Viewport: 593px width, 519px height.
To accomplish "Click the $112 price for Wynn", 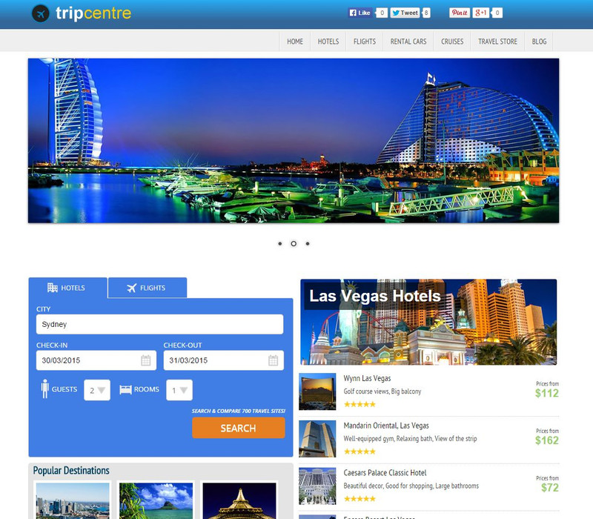I will point(547,394).
